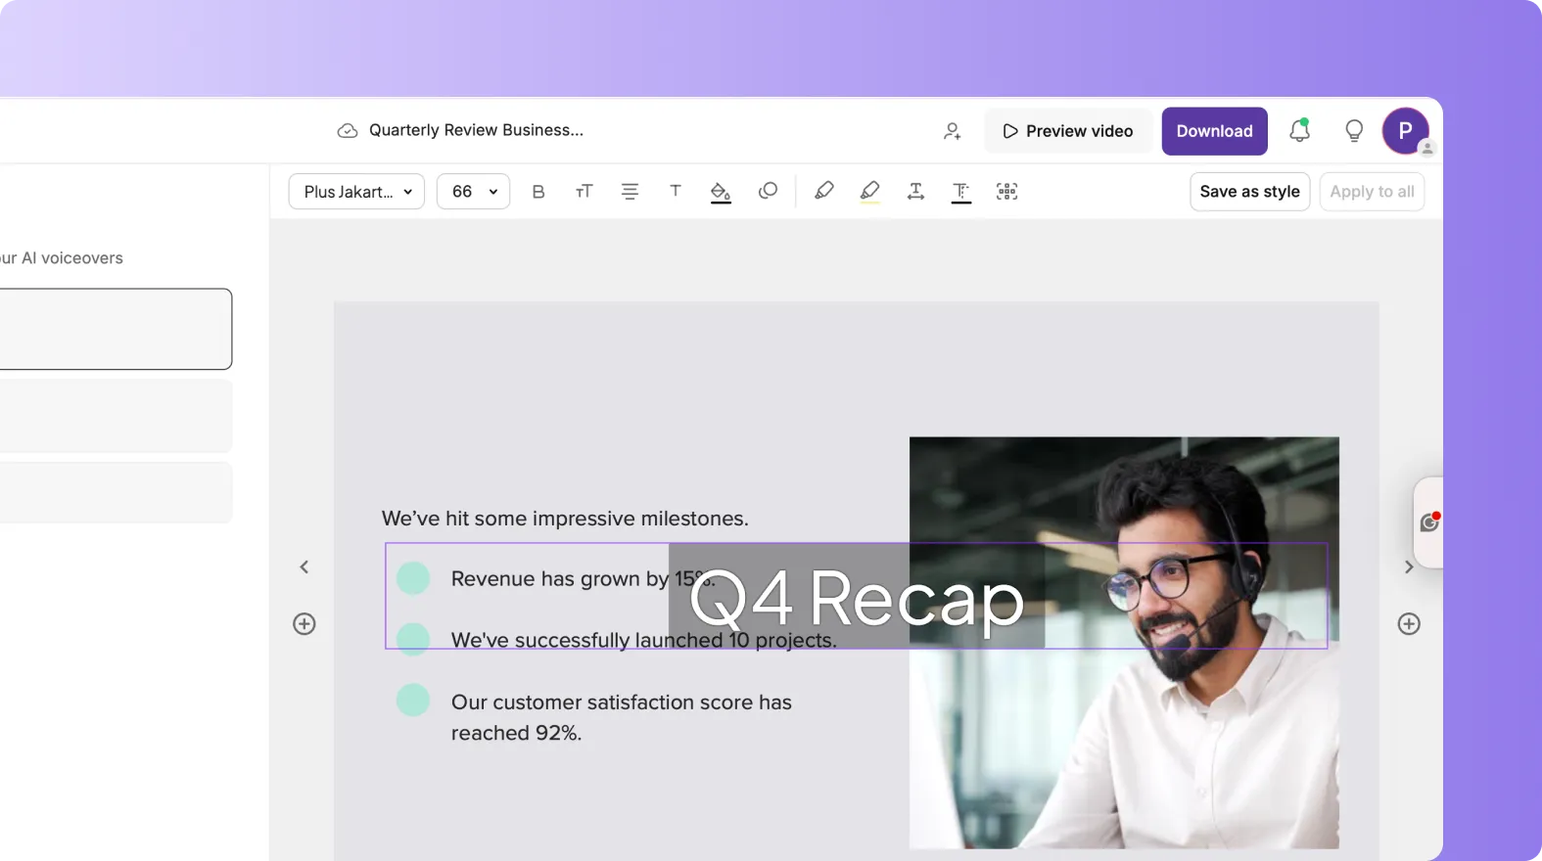Click Preview video button

click(1067, 131)
